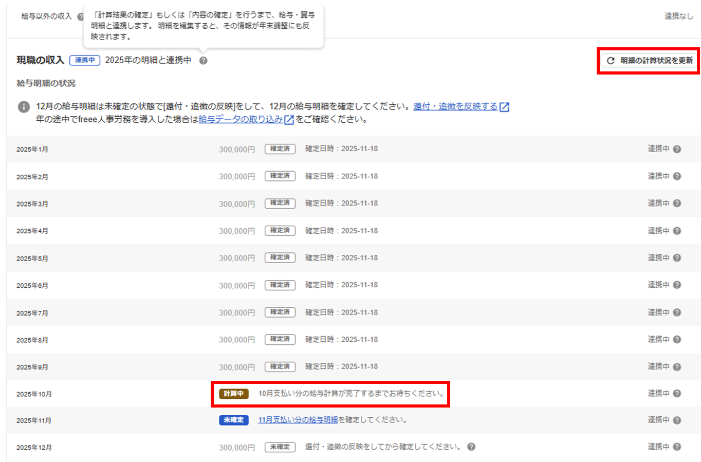701x462 pixels.
Task: Click the 連携中 badge beside 現職の収入
Action: coord(85,60)
